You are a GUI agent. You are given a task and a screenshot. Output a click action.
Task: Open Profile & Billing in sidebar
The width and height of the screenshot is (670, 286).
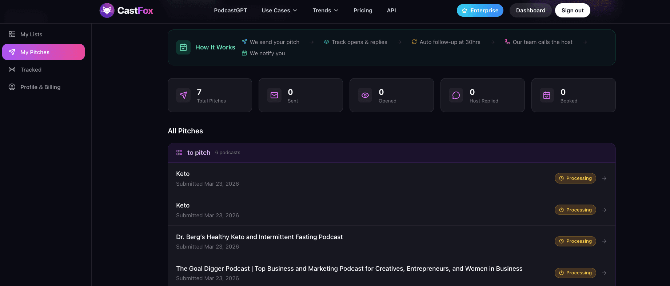point(40,87)
